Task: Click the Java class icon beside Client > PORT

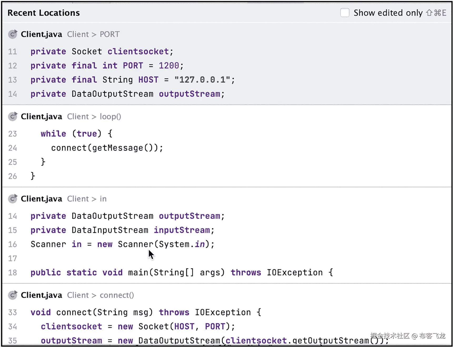Action: [13, 34]
